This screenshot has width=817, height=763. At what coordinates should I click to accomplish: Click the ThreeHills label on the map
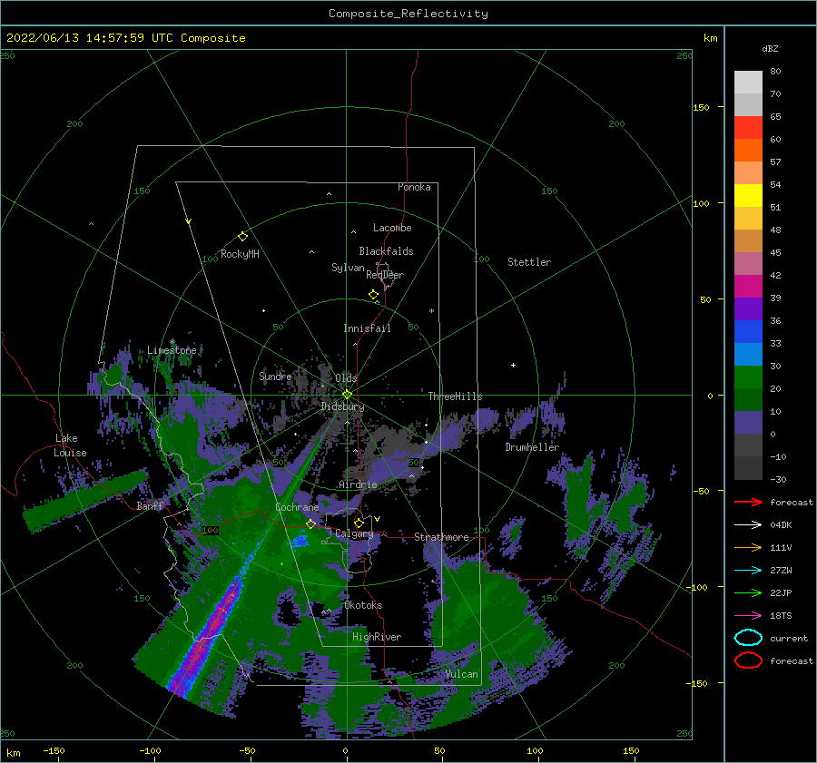coord(455,396)
